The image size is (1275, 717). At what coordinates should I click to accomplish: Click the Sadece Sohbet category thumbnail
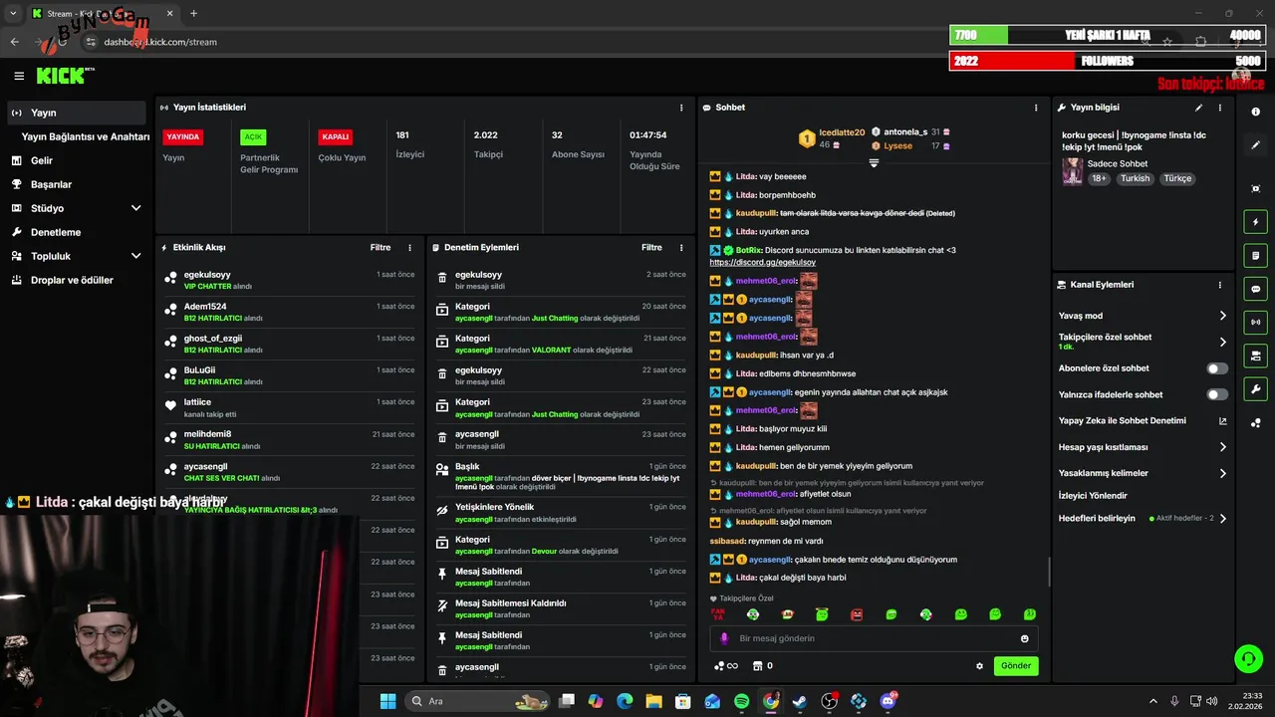tap(1072, 171)
